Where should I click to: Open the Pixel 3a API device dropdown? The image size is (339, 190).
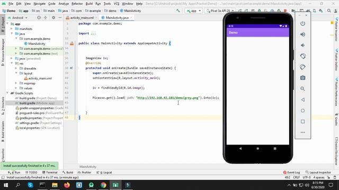[220, 11]
